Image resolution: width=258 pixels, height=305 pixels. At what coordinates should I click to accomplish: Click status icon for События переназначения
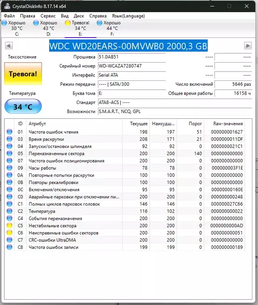10,218
